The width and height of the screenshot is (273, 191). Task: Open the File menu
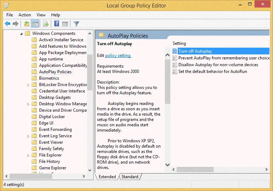10,15
